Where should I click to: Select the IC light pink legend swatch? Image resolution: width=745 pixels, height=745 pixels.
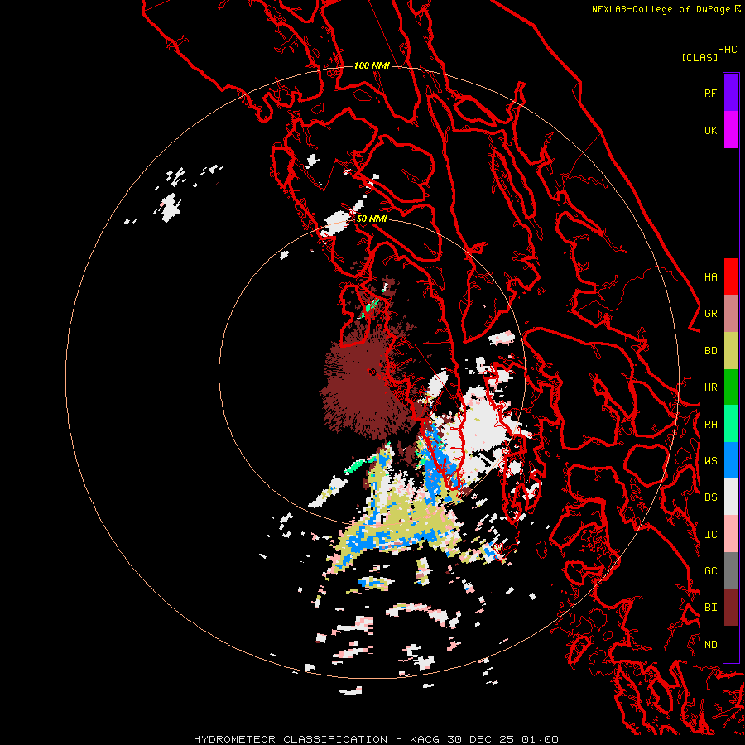coord(731,534)
